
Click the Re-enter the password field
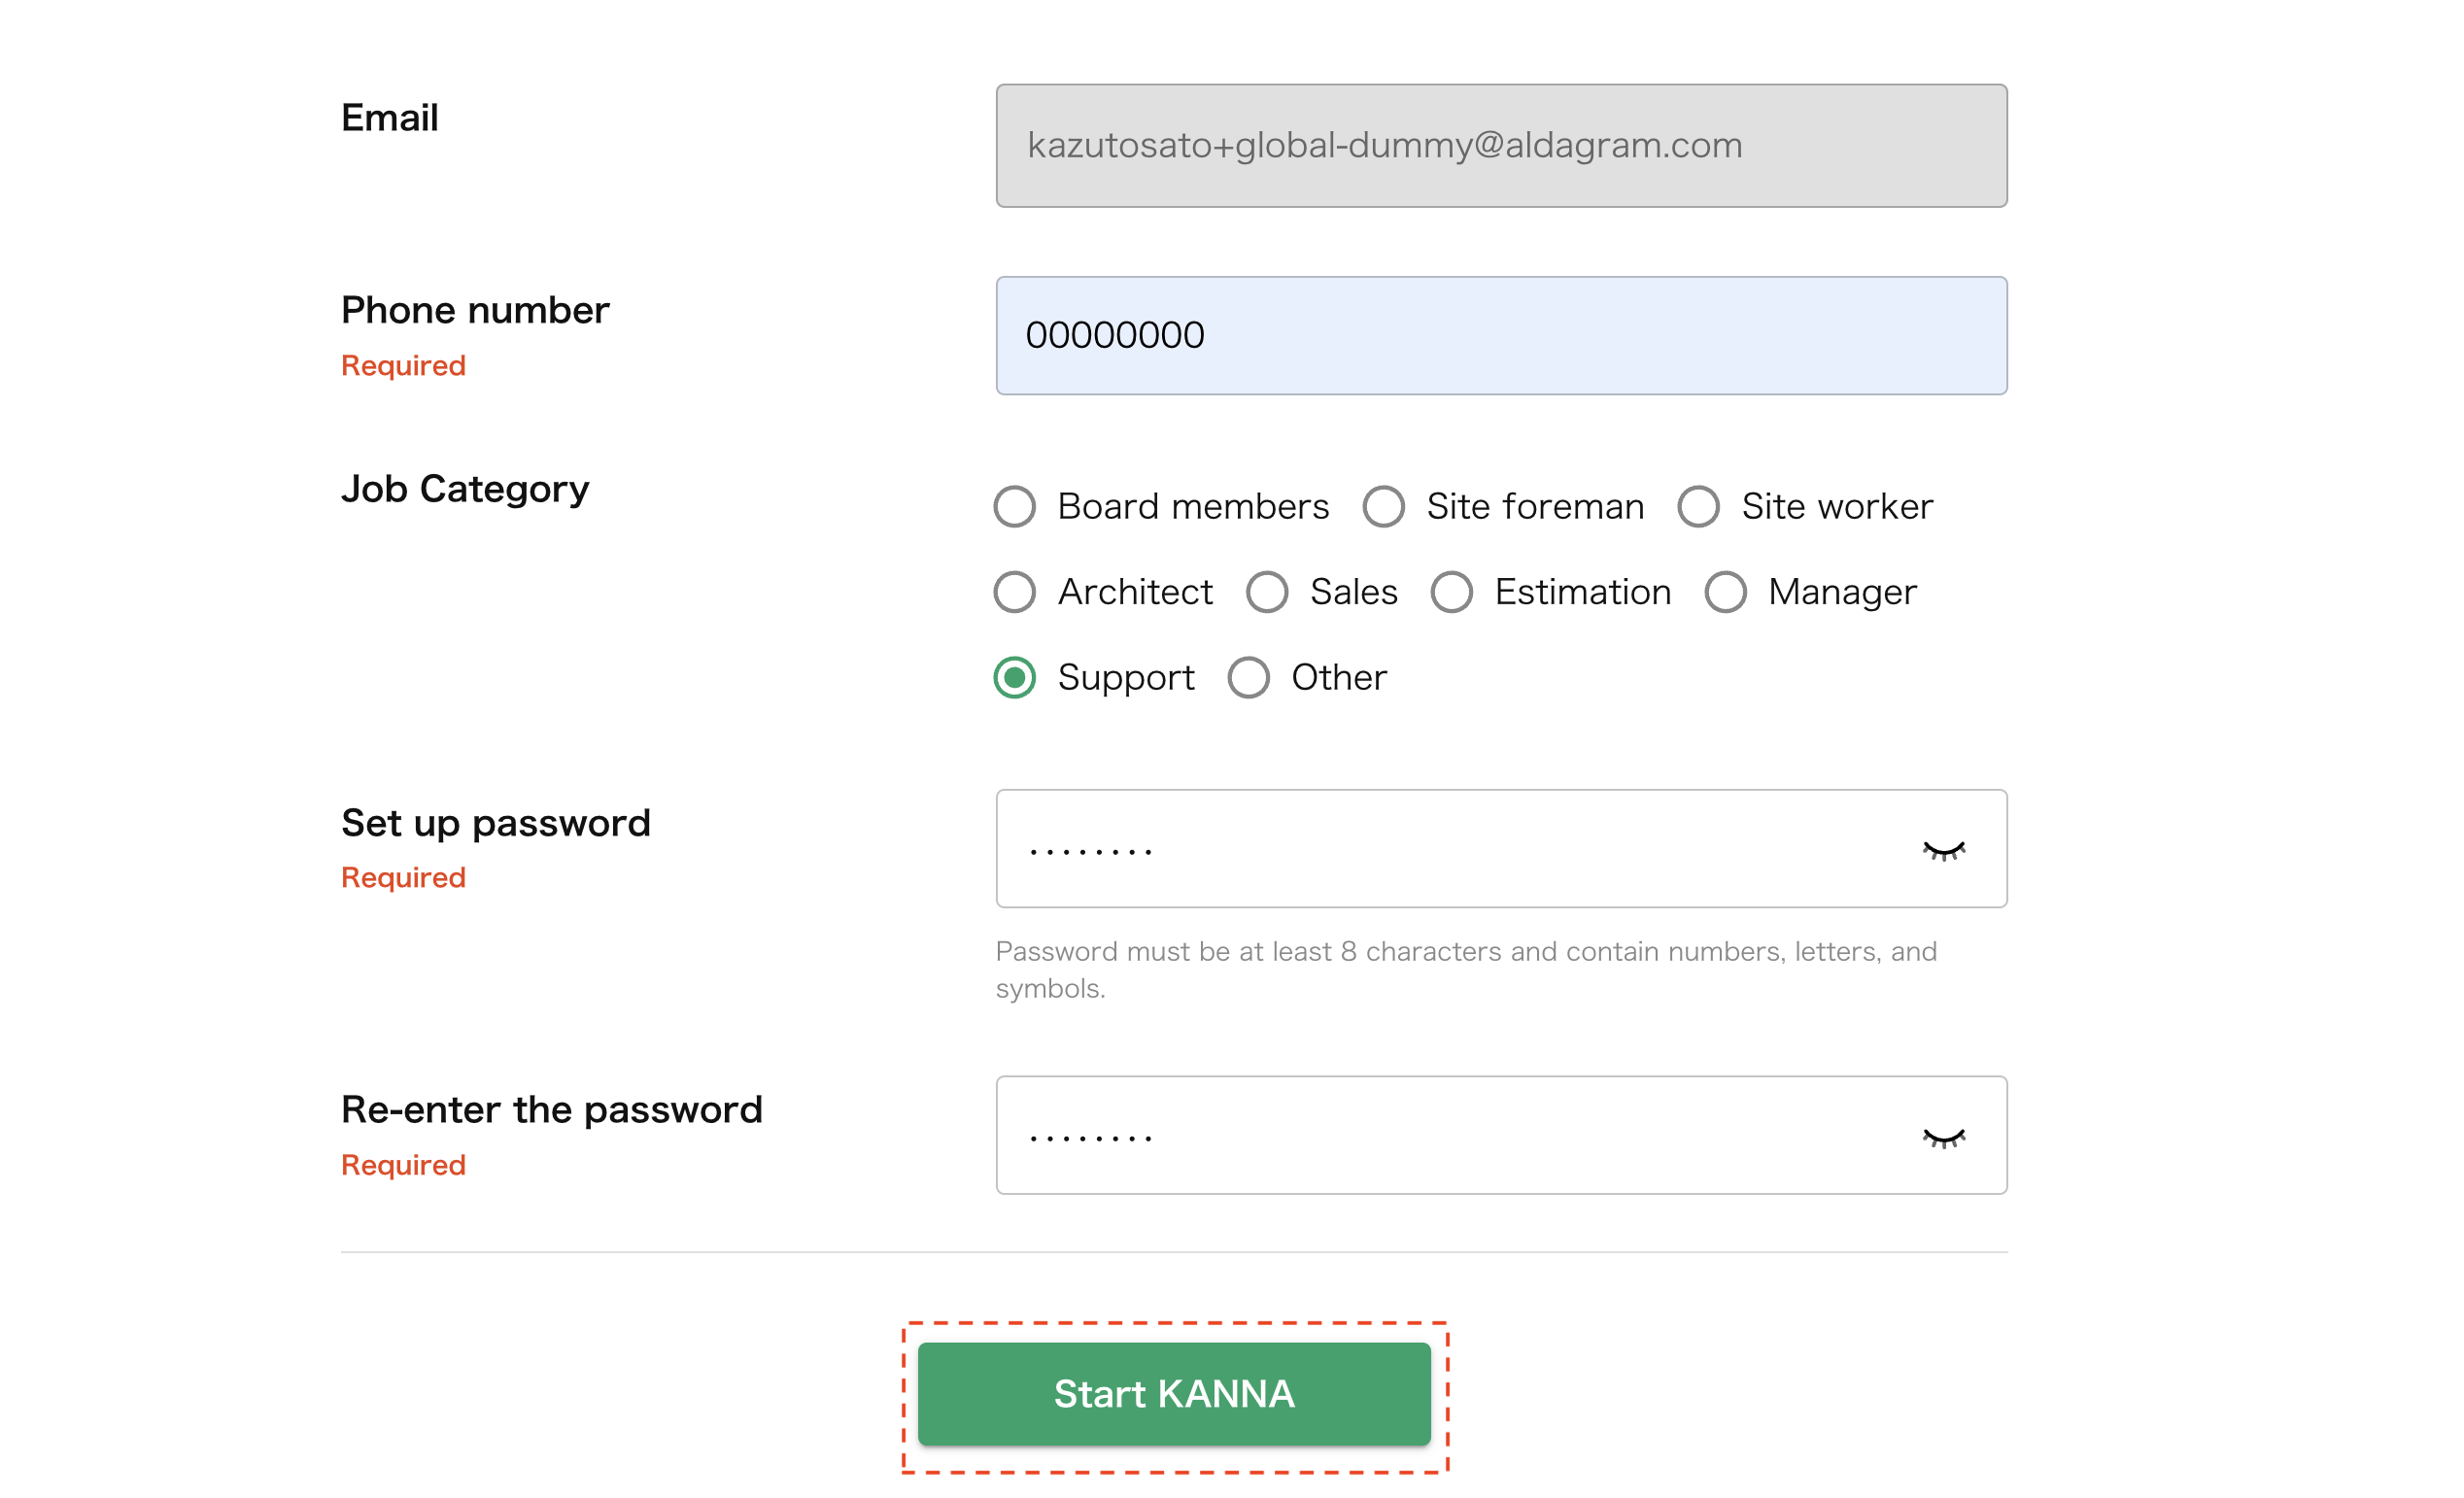pos(1450,1135)
